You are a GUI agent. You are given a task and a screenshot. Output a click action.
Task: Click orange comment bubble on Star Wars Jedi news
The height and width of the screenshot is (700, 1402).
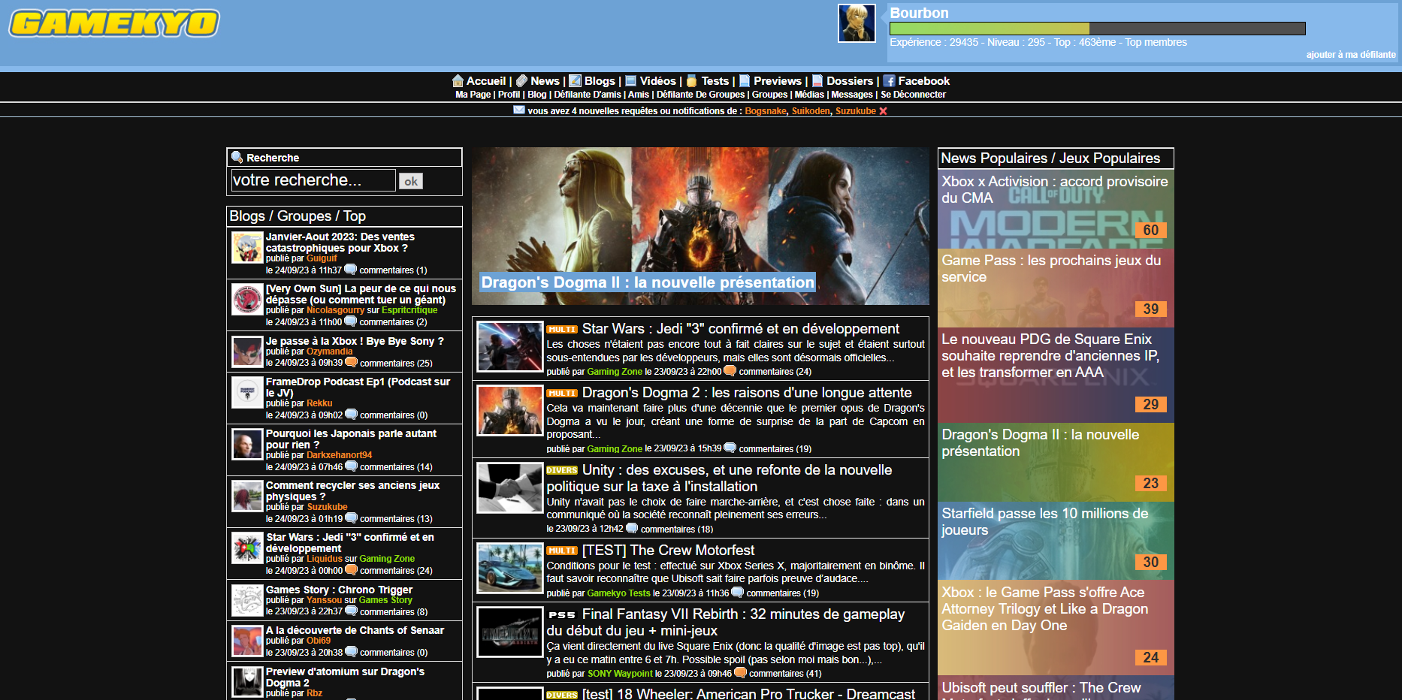point(730,370)
